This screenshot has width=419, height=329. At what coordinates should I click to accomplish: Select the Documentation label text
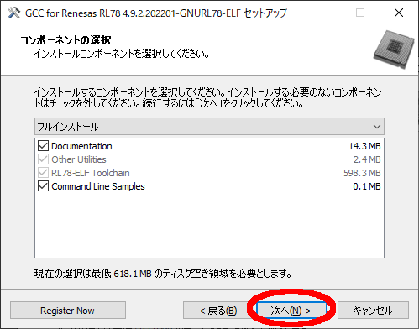coord(81,146)
